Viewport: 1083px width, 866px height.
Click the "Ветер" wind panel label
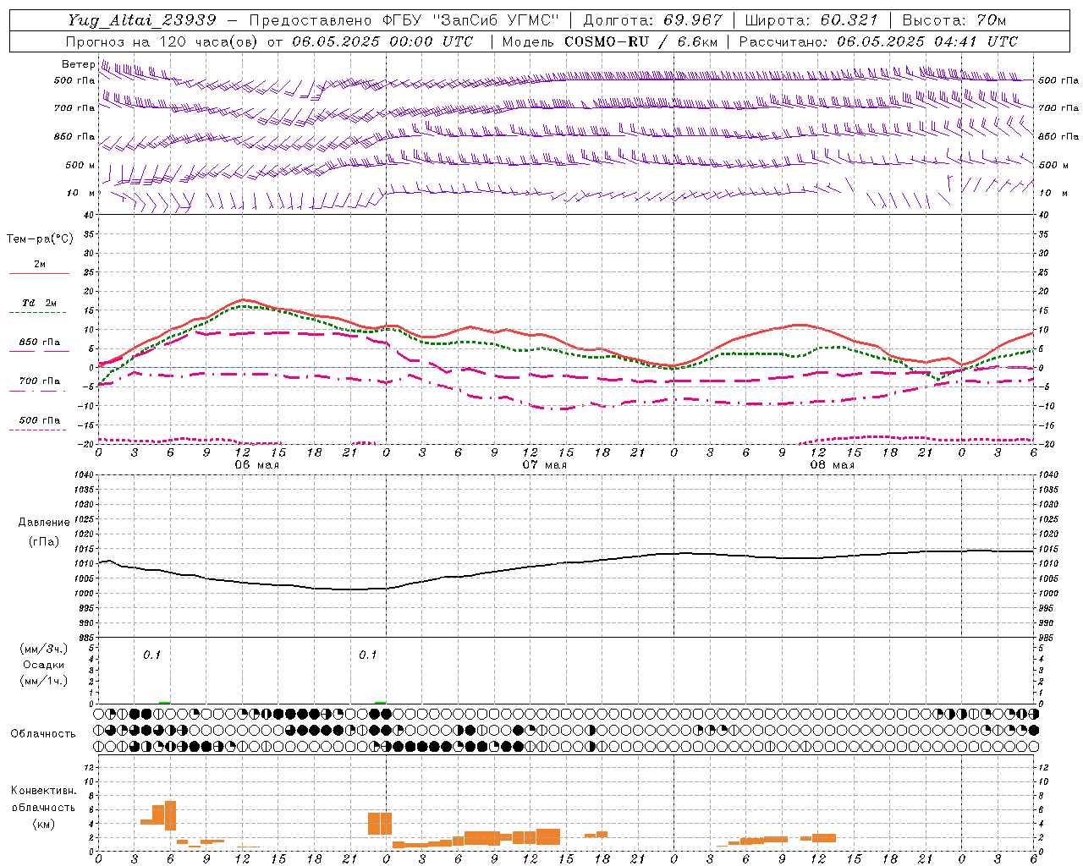pyautogui.click(x=79, y=64)
